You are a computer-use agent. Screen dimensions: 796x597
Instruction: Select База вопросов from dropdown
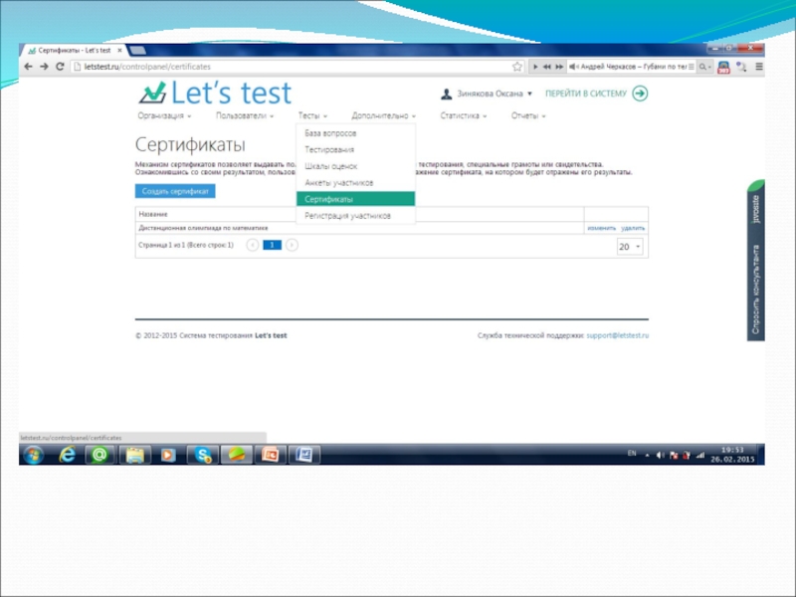coord(355,133)
